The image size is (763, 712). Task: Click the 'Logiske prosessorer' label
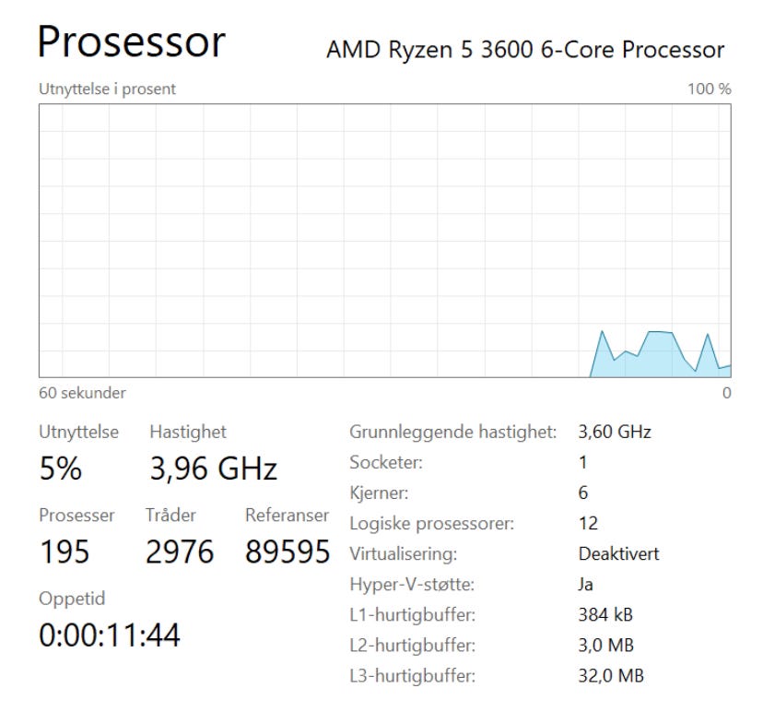[x=431, y=524]
